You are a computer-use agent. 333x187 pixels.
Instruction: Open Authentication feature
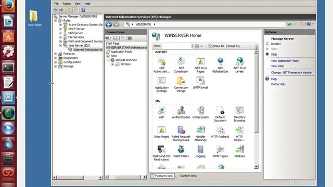[x=181, y=113]
